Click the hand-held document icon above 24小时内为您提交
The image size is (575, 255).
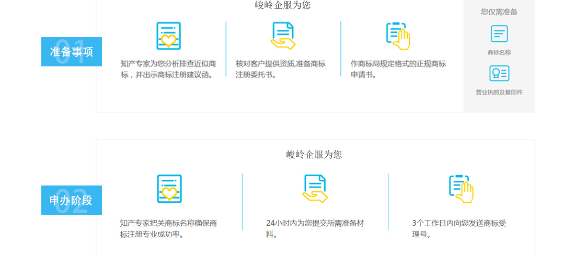(315, 189)
